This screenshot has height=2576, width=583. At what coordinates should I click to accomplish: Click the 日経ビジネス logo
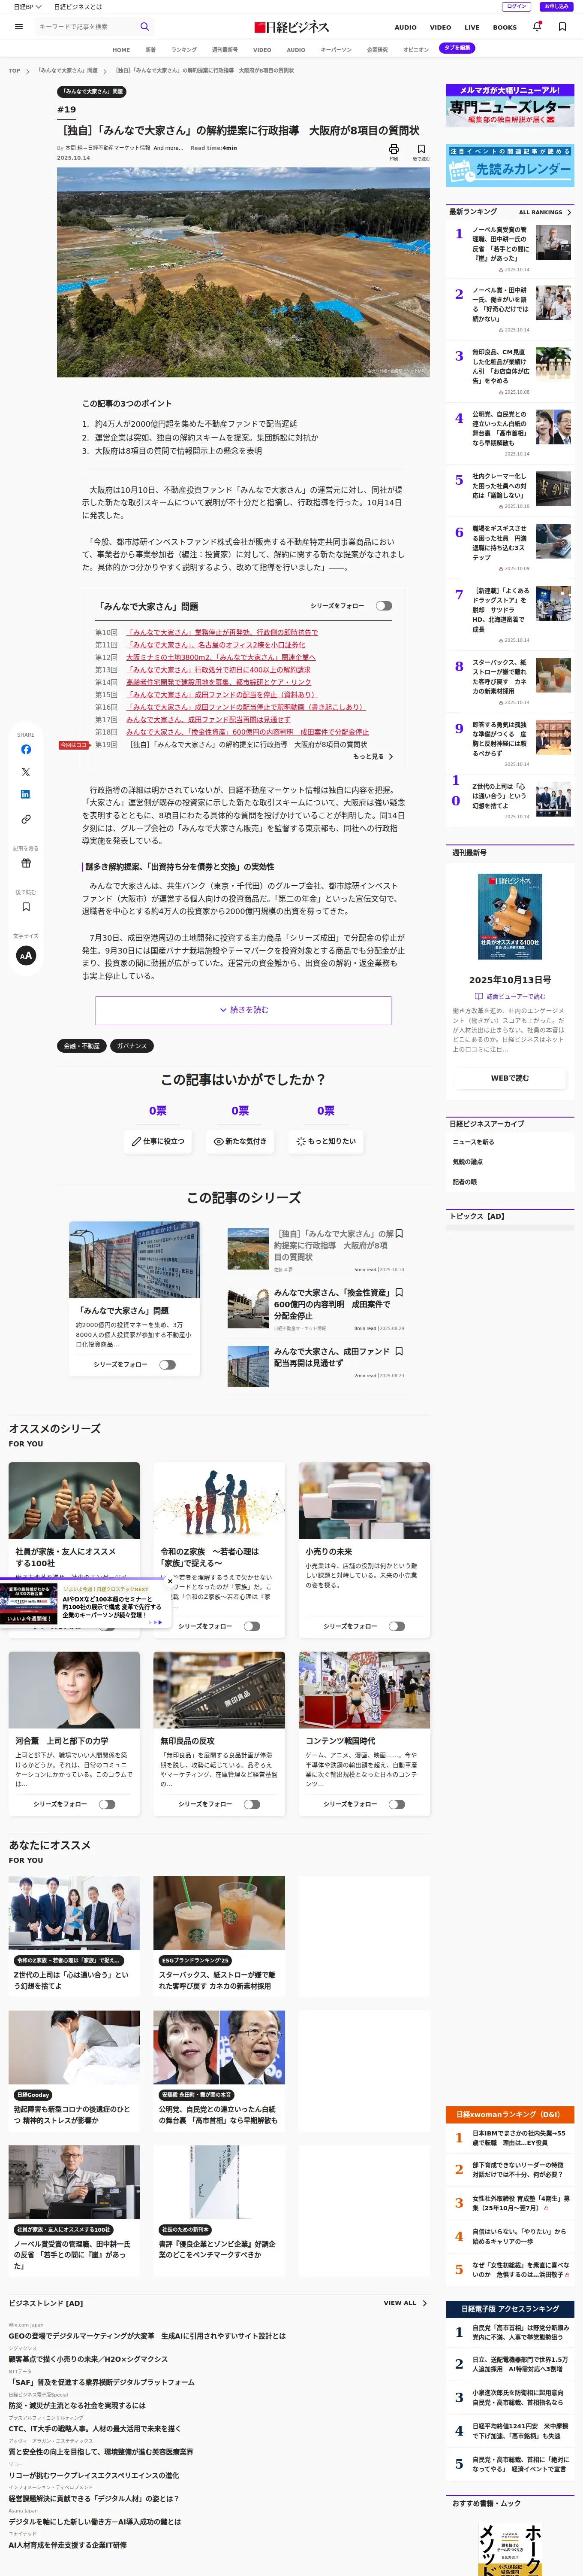click(291, 27)
